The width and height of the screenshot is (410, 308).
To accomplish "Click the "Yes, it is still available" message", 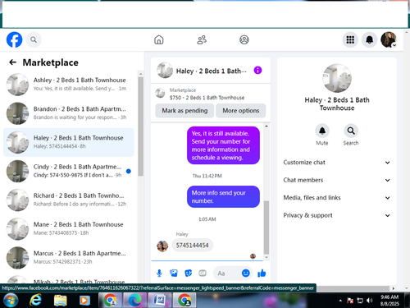I will click(223, 145).
